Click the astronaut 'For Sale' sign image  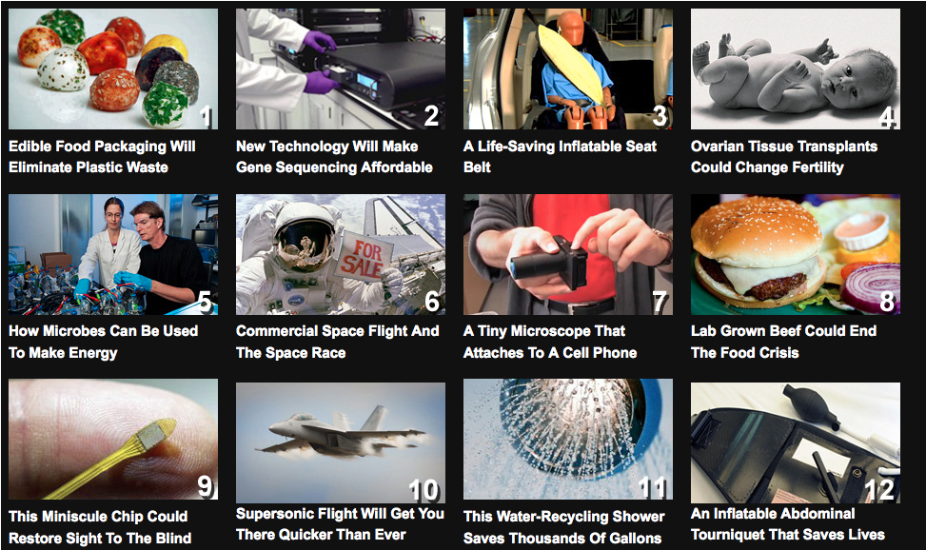tap(341, 255)
